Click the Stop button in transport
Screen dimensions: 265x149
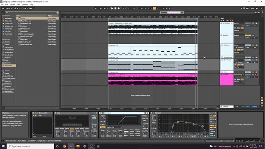pyautogui.click(x=116, y=8)
